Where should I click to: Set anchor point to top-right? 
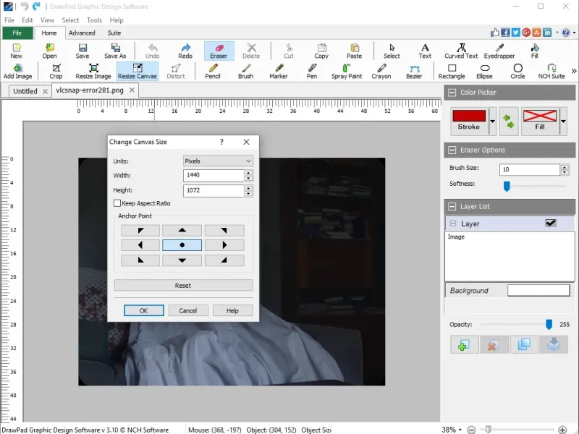point(224,230)
